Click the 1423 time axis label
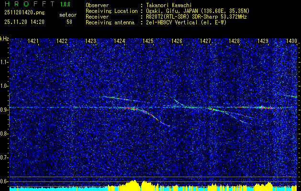 click(x=90, y=41)
